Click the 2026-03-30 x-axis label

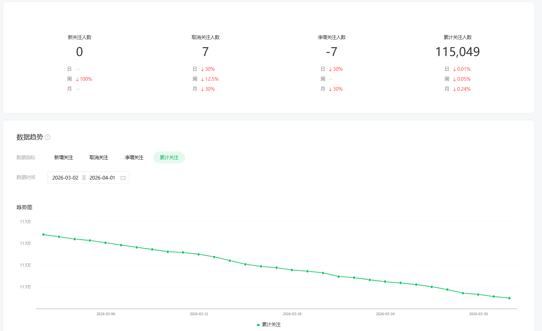[479, 314]
